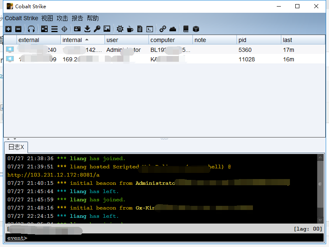The height and width of the screenshot is (247, 329).
Task: Click the 21:40:15 initial beacon log line
Action: [148, 183]
